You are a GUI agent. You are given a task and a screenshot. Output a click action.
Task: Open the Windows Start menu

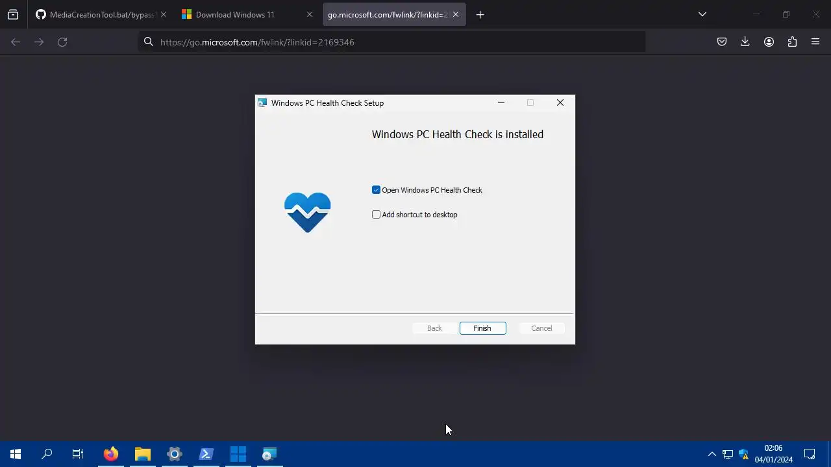(x=16, y=454)
